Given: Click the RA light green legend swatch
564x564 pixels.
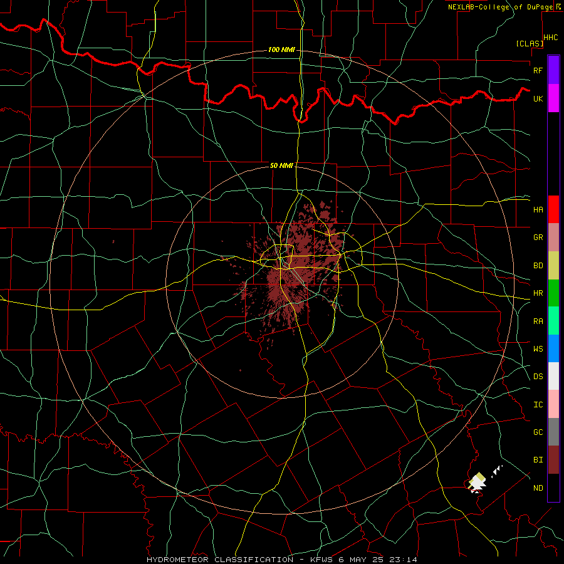Looking at the screenshot, I should pyautogui.click(x=553, y=321).
